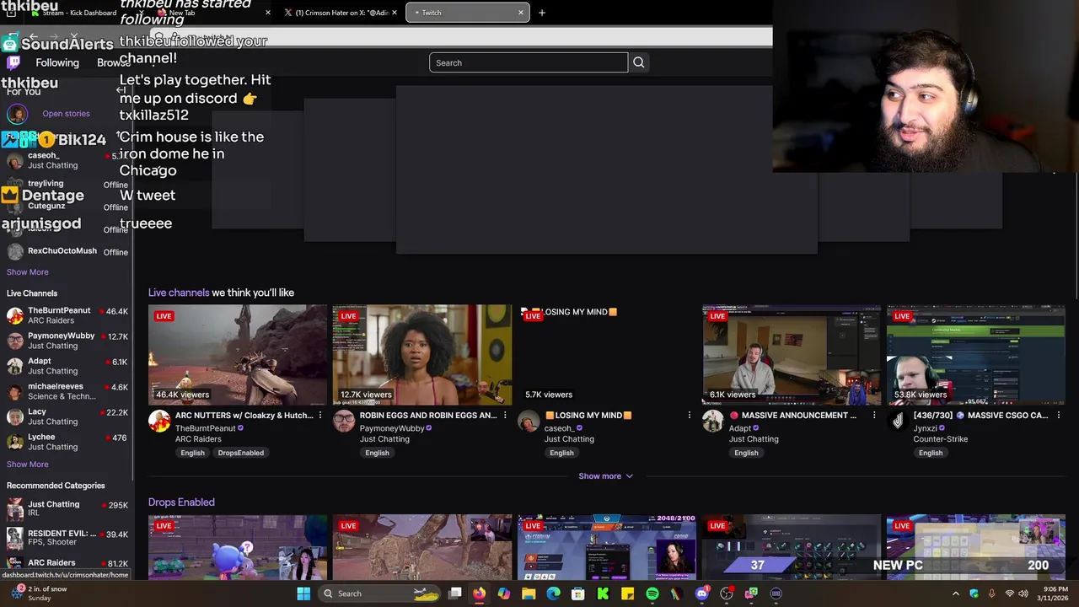The height and width of the screenshot is (607, 1079).
Task: Open the Browse tab on Twitch
Action: coord(114,63)
